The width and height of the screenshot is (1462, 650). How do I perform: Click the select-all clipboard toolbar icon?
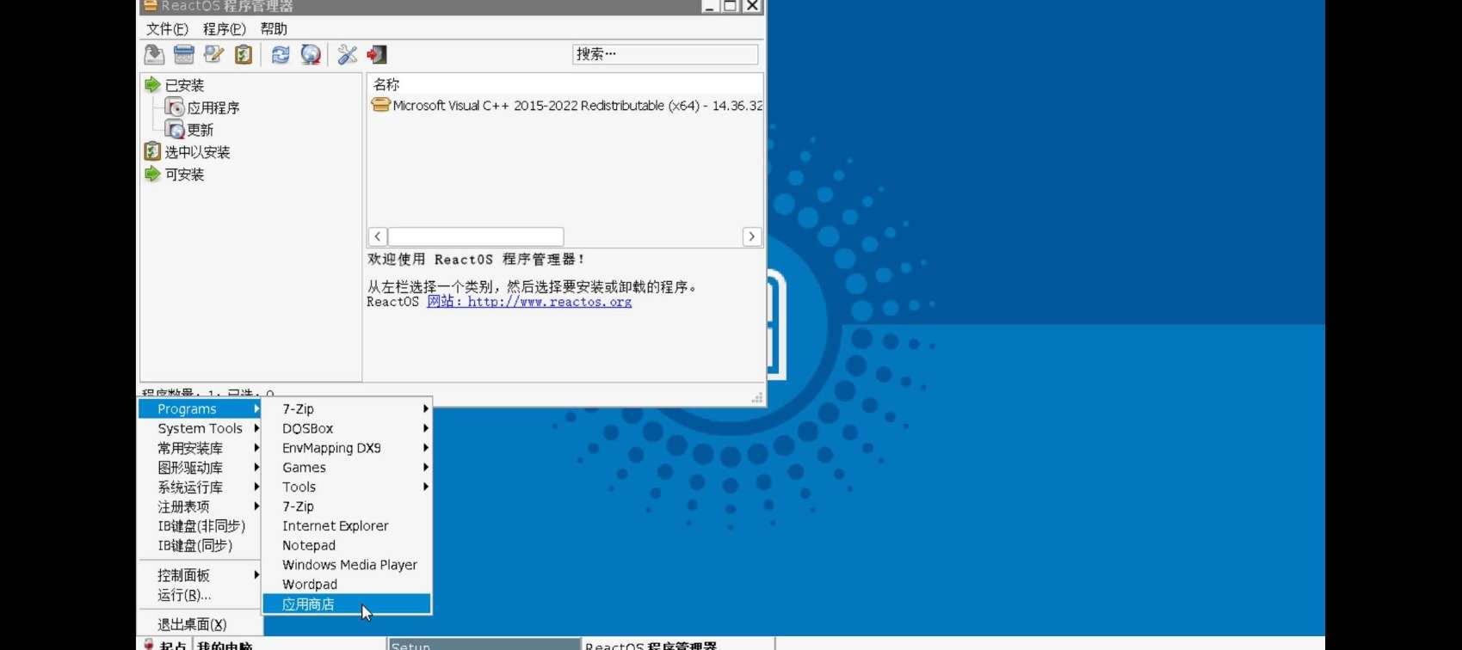click(244, 55)
